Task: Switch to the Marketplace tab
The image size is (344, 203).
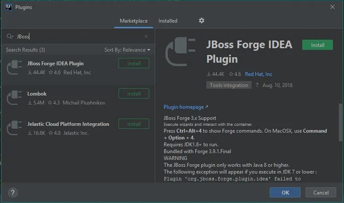Action: [133, 21]
